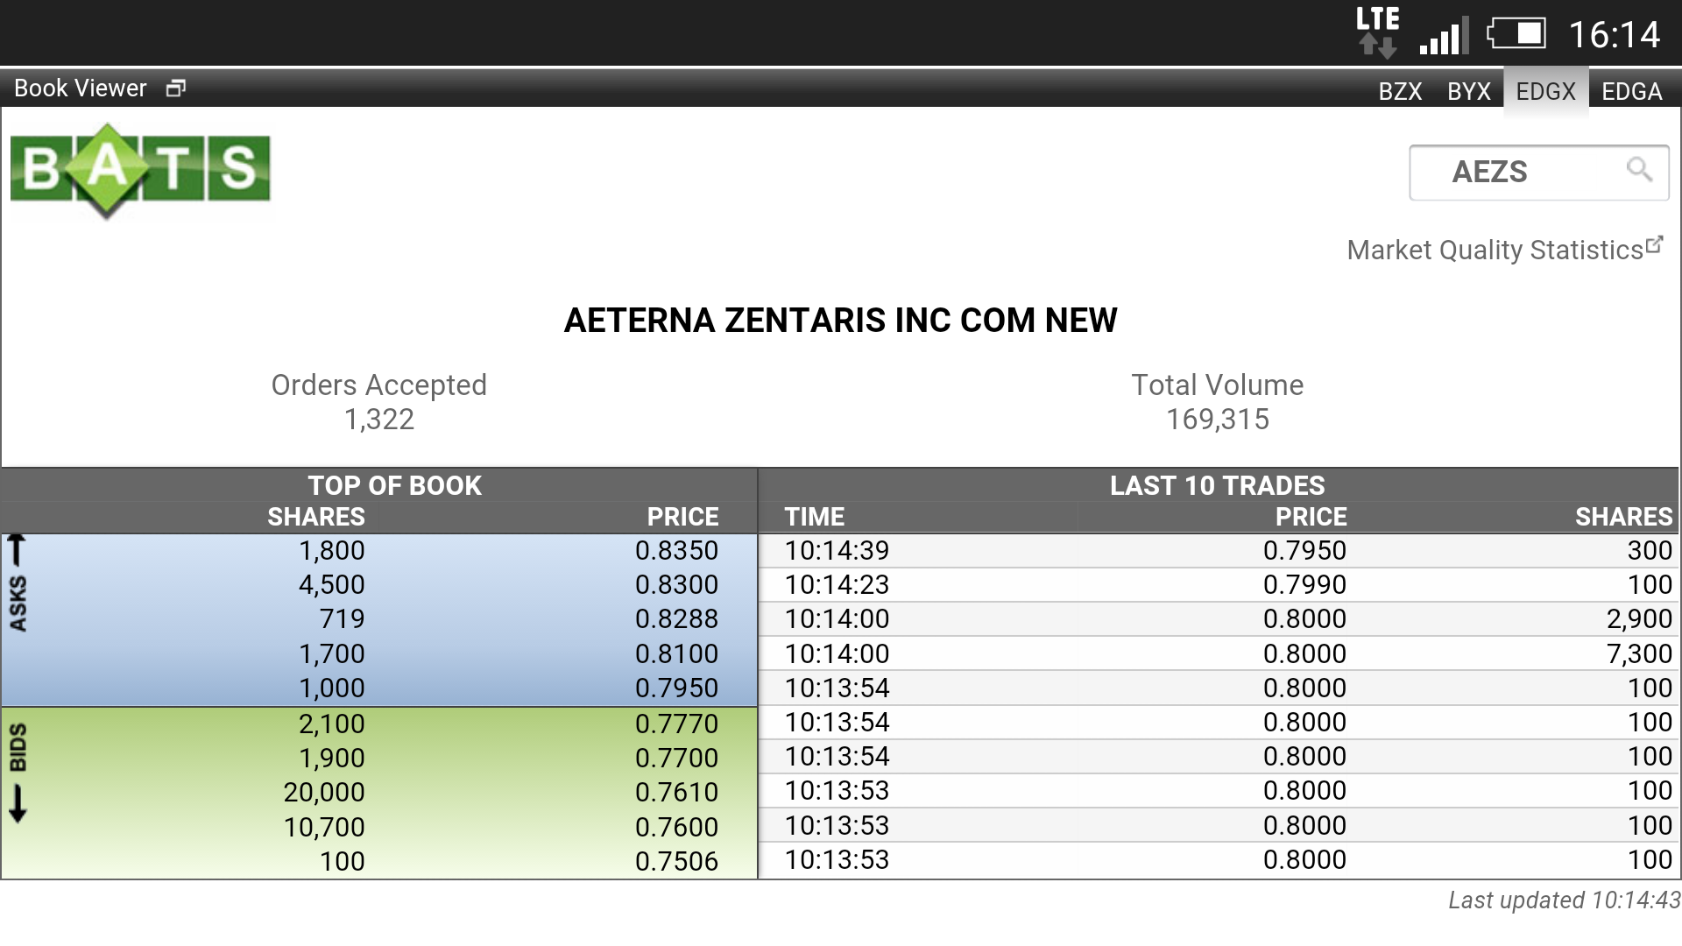
Task: Click the Book Viewer title
Action: pos(80,88)
